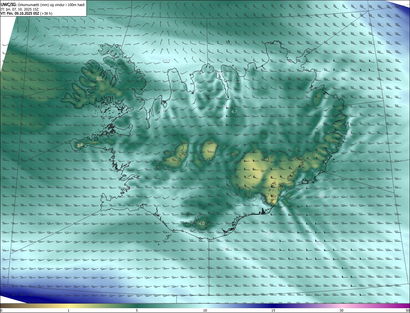Click the 5.2 value near the north coast
Image resolution: width=410 pixels, height=313 pixels.
[237, 82]
